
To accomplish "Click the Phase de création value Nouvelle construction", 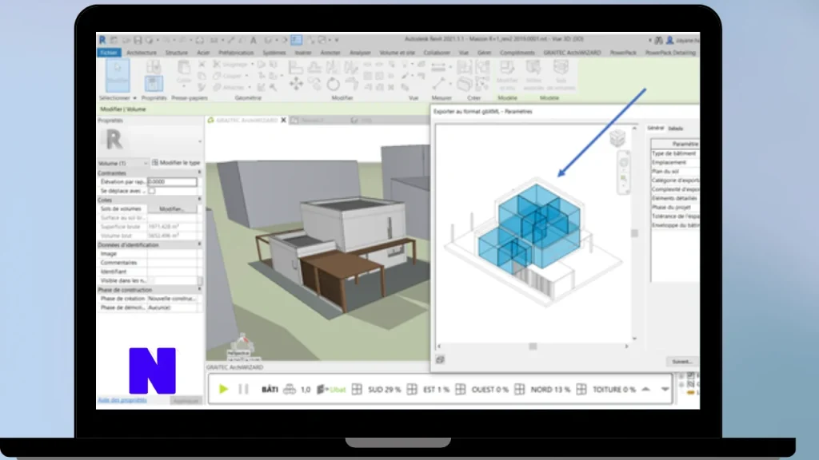I will 173,299.
